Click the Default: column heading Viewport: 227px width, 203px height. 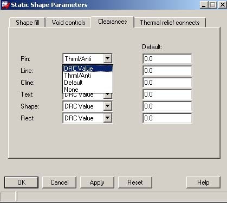click(152, 47)
